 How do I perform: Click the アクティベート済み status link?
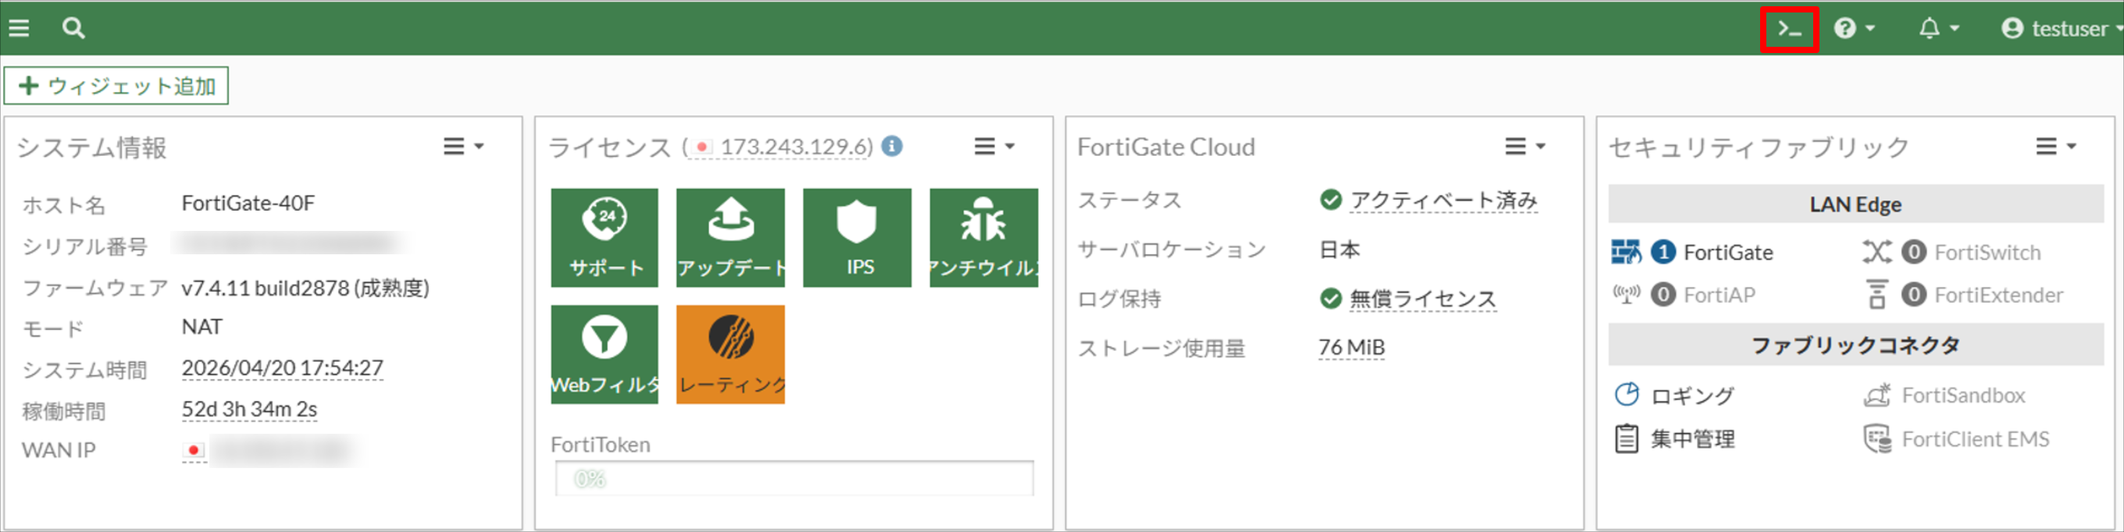point(1444,200)
